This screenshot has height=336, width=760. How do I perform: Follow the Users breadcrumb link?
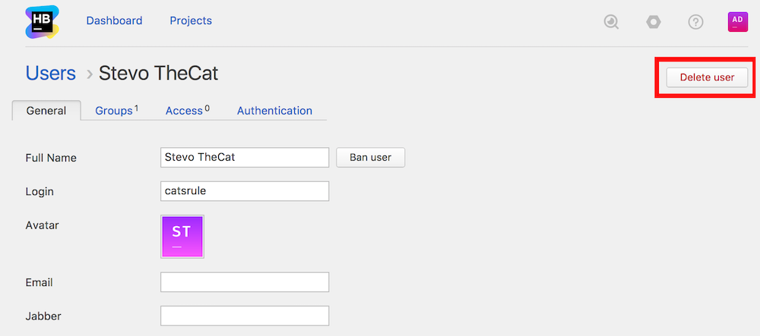[51, 74]
